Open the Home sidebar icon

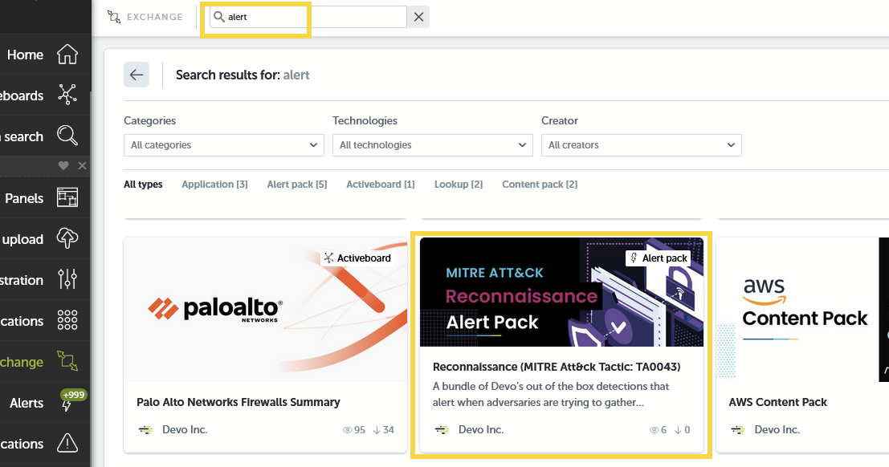point(67,55)
